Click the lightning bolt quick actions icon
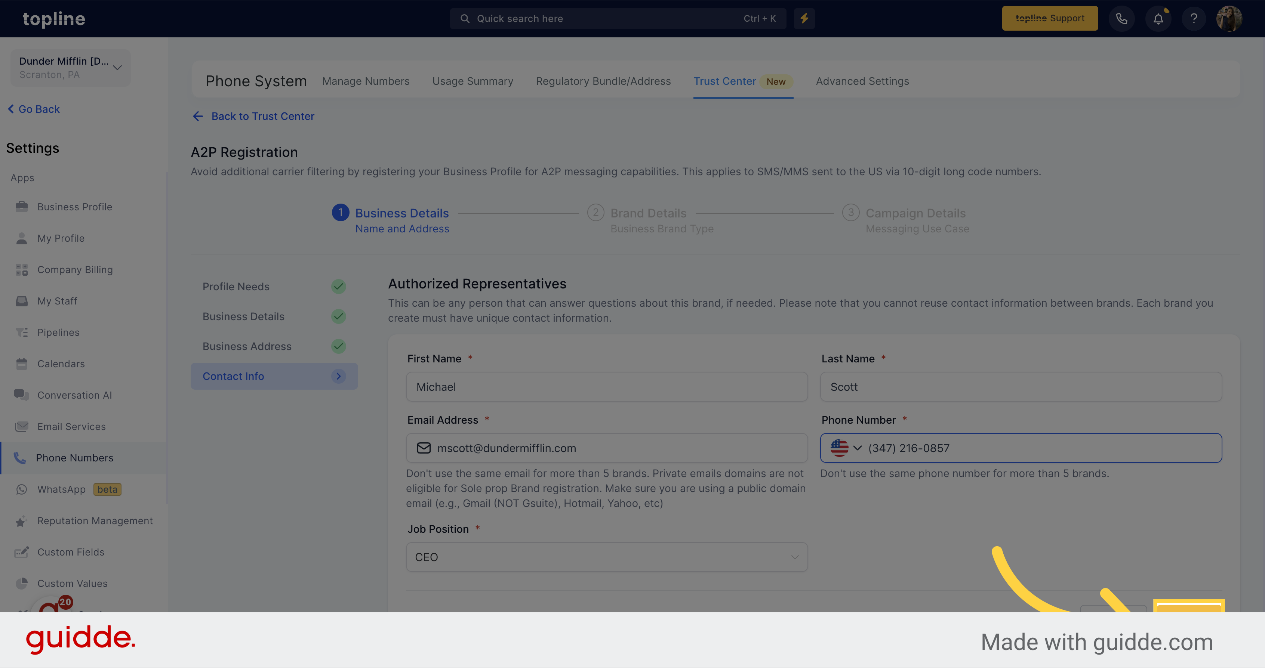Screen dimensions: 1265x668 point(804,18)
